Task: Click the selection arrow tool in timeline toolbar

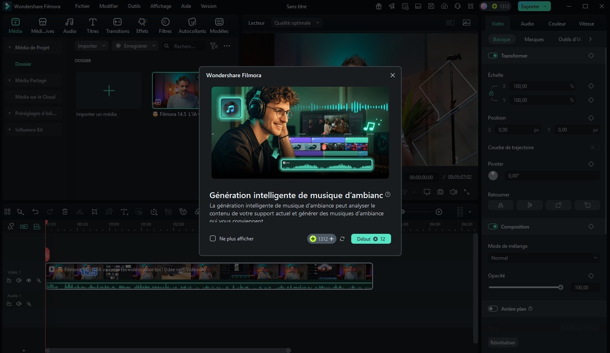Action: pyautogui.click(x=20, y=212)
